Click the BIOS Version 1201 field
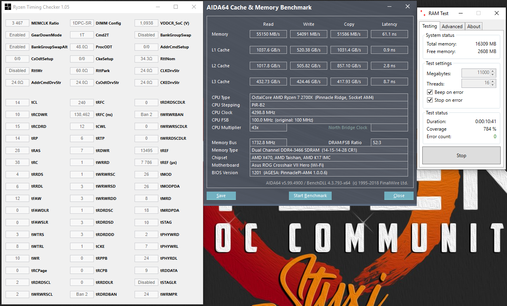 tap(329, 173)
